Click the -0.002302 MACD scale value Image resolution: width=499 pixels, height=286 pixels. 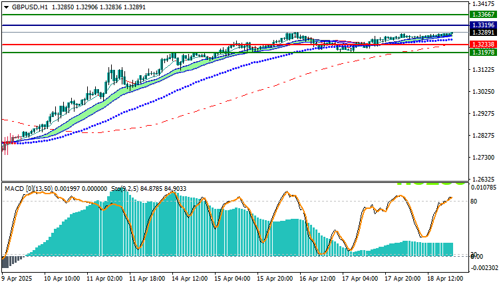[484, 268]
